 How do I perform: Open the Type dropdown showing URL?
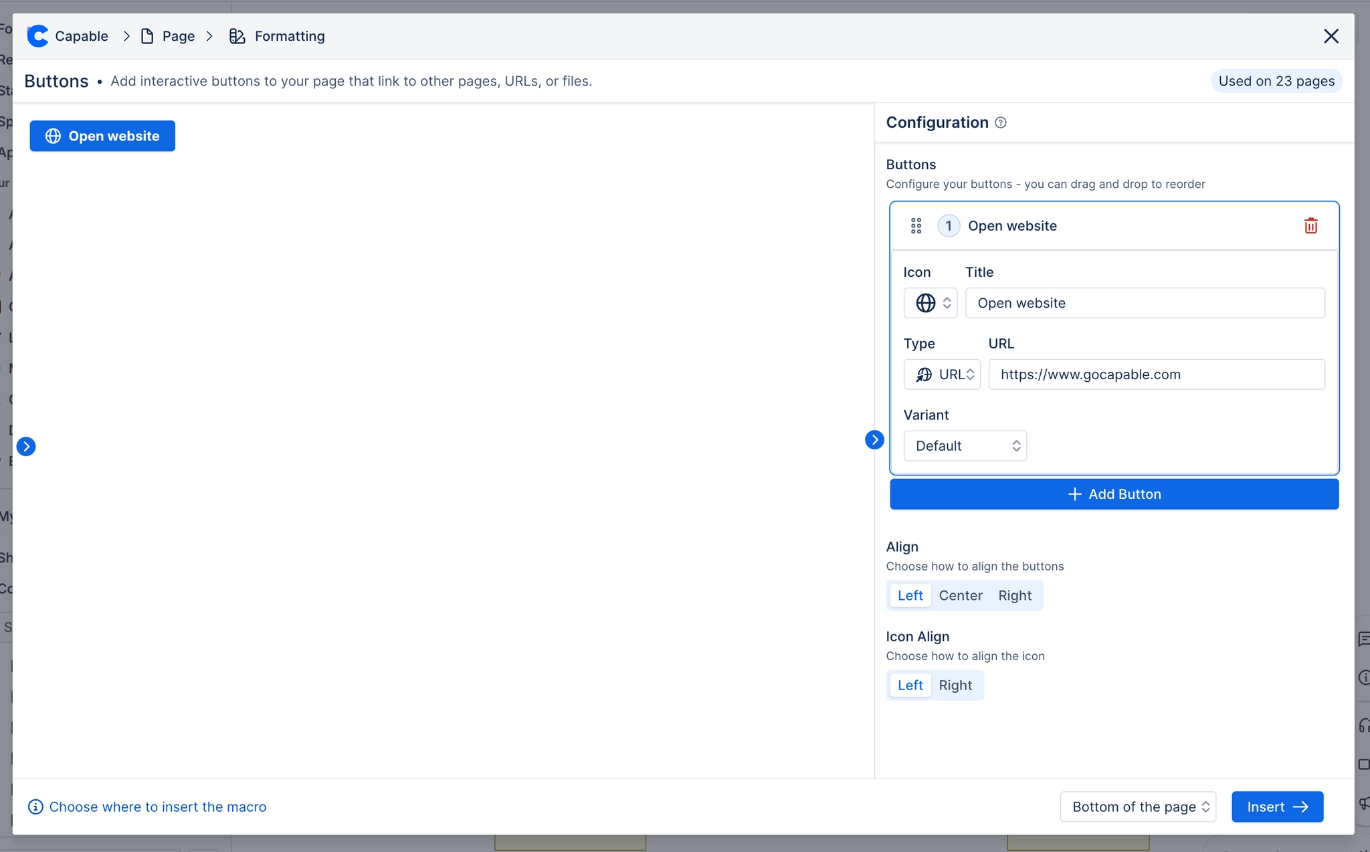(x=942, y=375)
